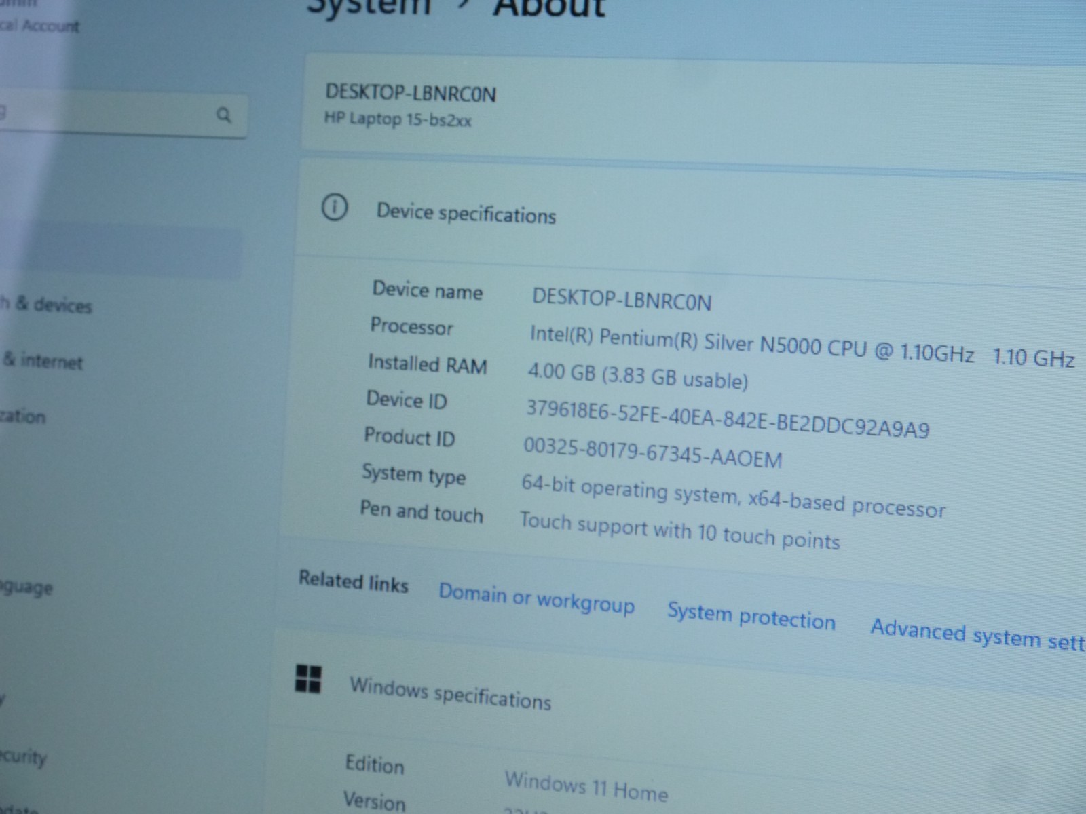Open the '& devices' sidebar item
Screen dimensions: 1086x814
45,304
